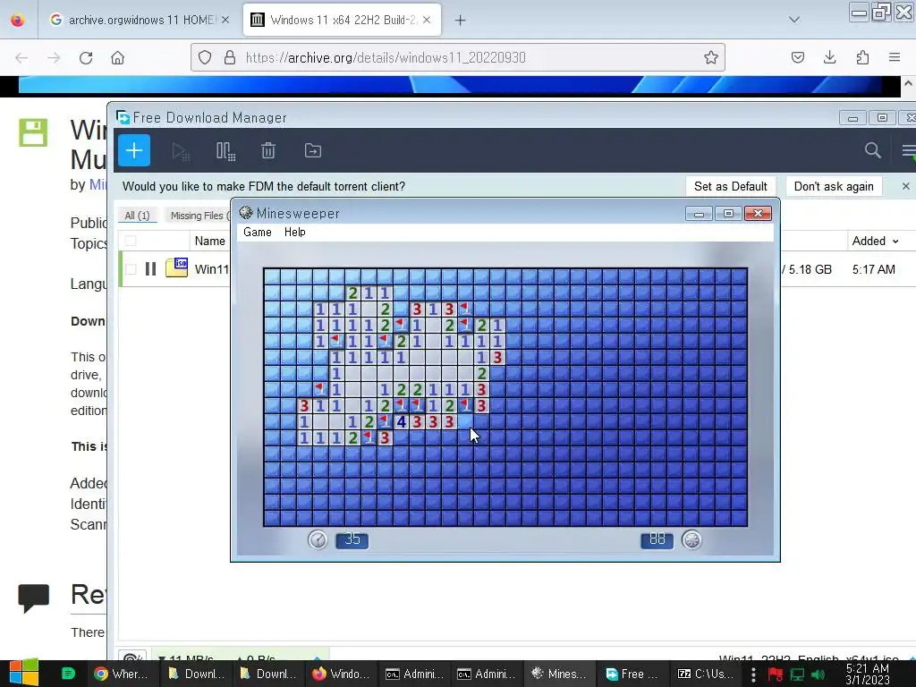
Task: Click the site security padlock icon
Action: click(x=230, y=57)
